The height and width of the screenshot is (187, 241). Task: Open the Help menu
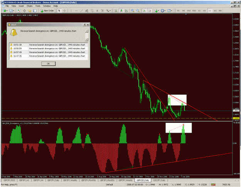pos(56,6)
